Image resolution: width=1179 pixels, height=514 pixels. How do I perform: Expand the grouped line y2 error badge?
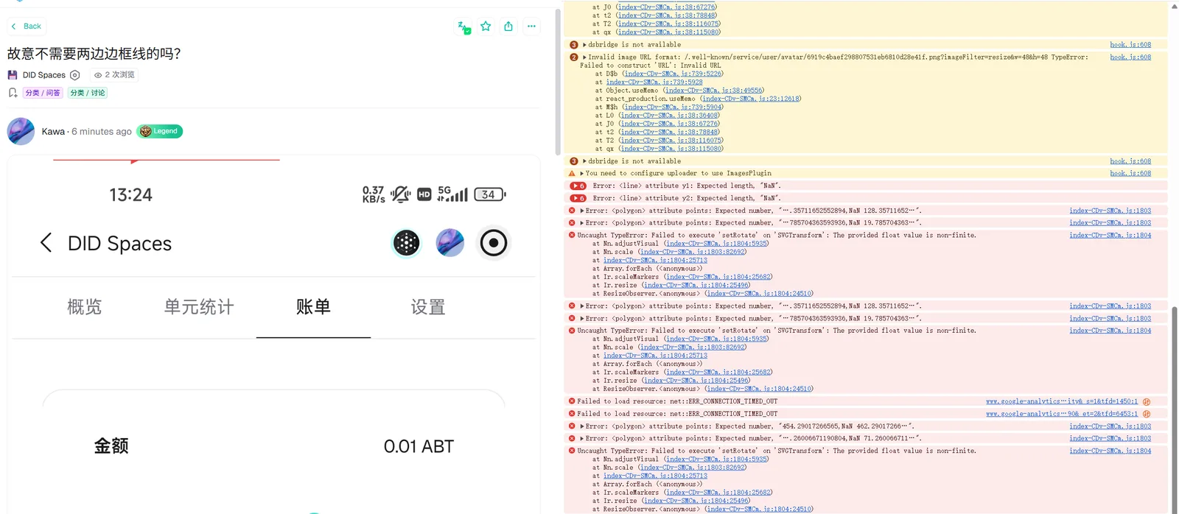coord(578,199)
